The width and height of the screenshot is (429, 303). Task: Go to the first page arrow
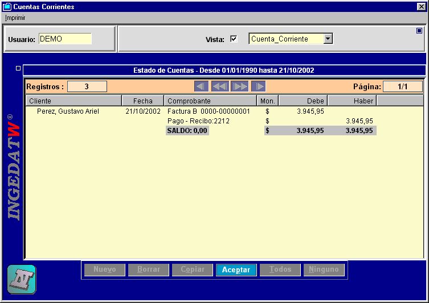click(201, 86)
